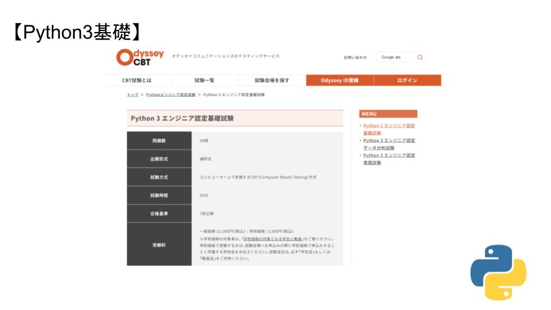
Task: Click the Odyssey CBT logo
Action: click(x=139, y=57)
